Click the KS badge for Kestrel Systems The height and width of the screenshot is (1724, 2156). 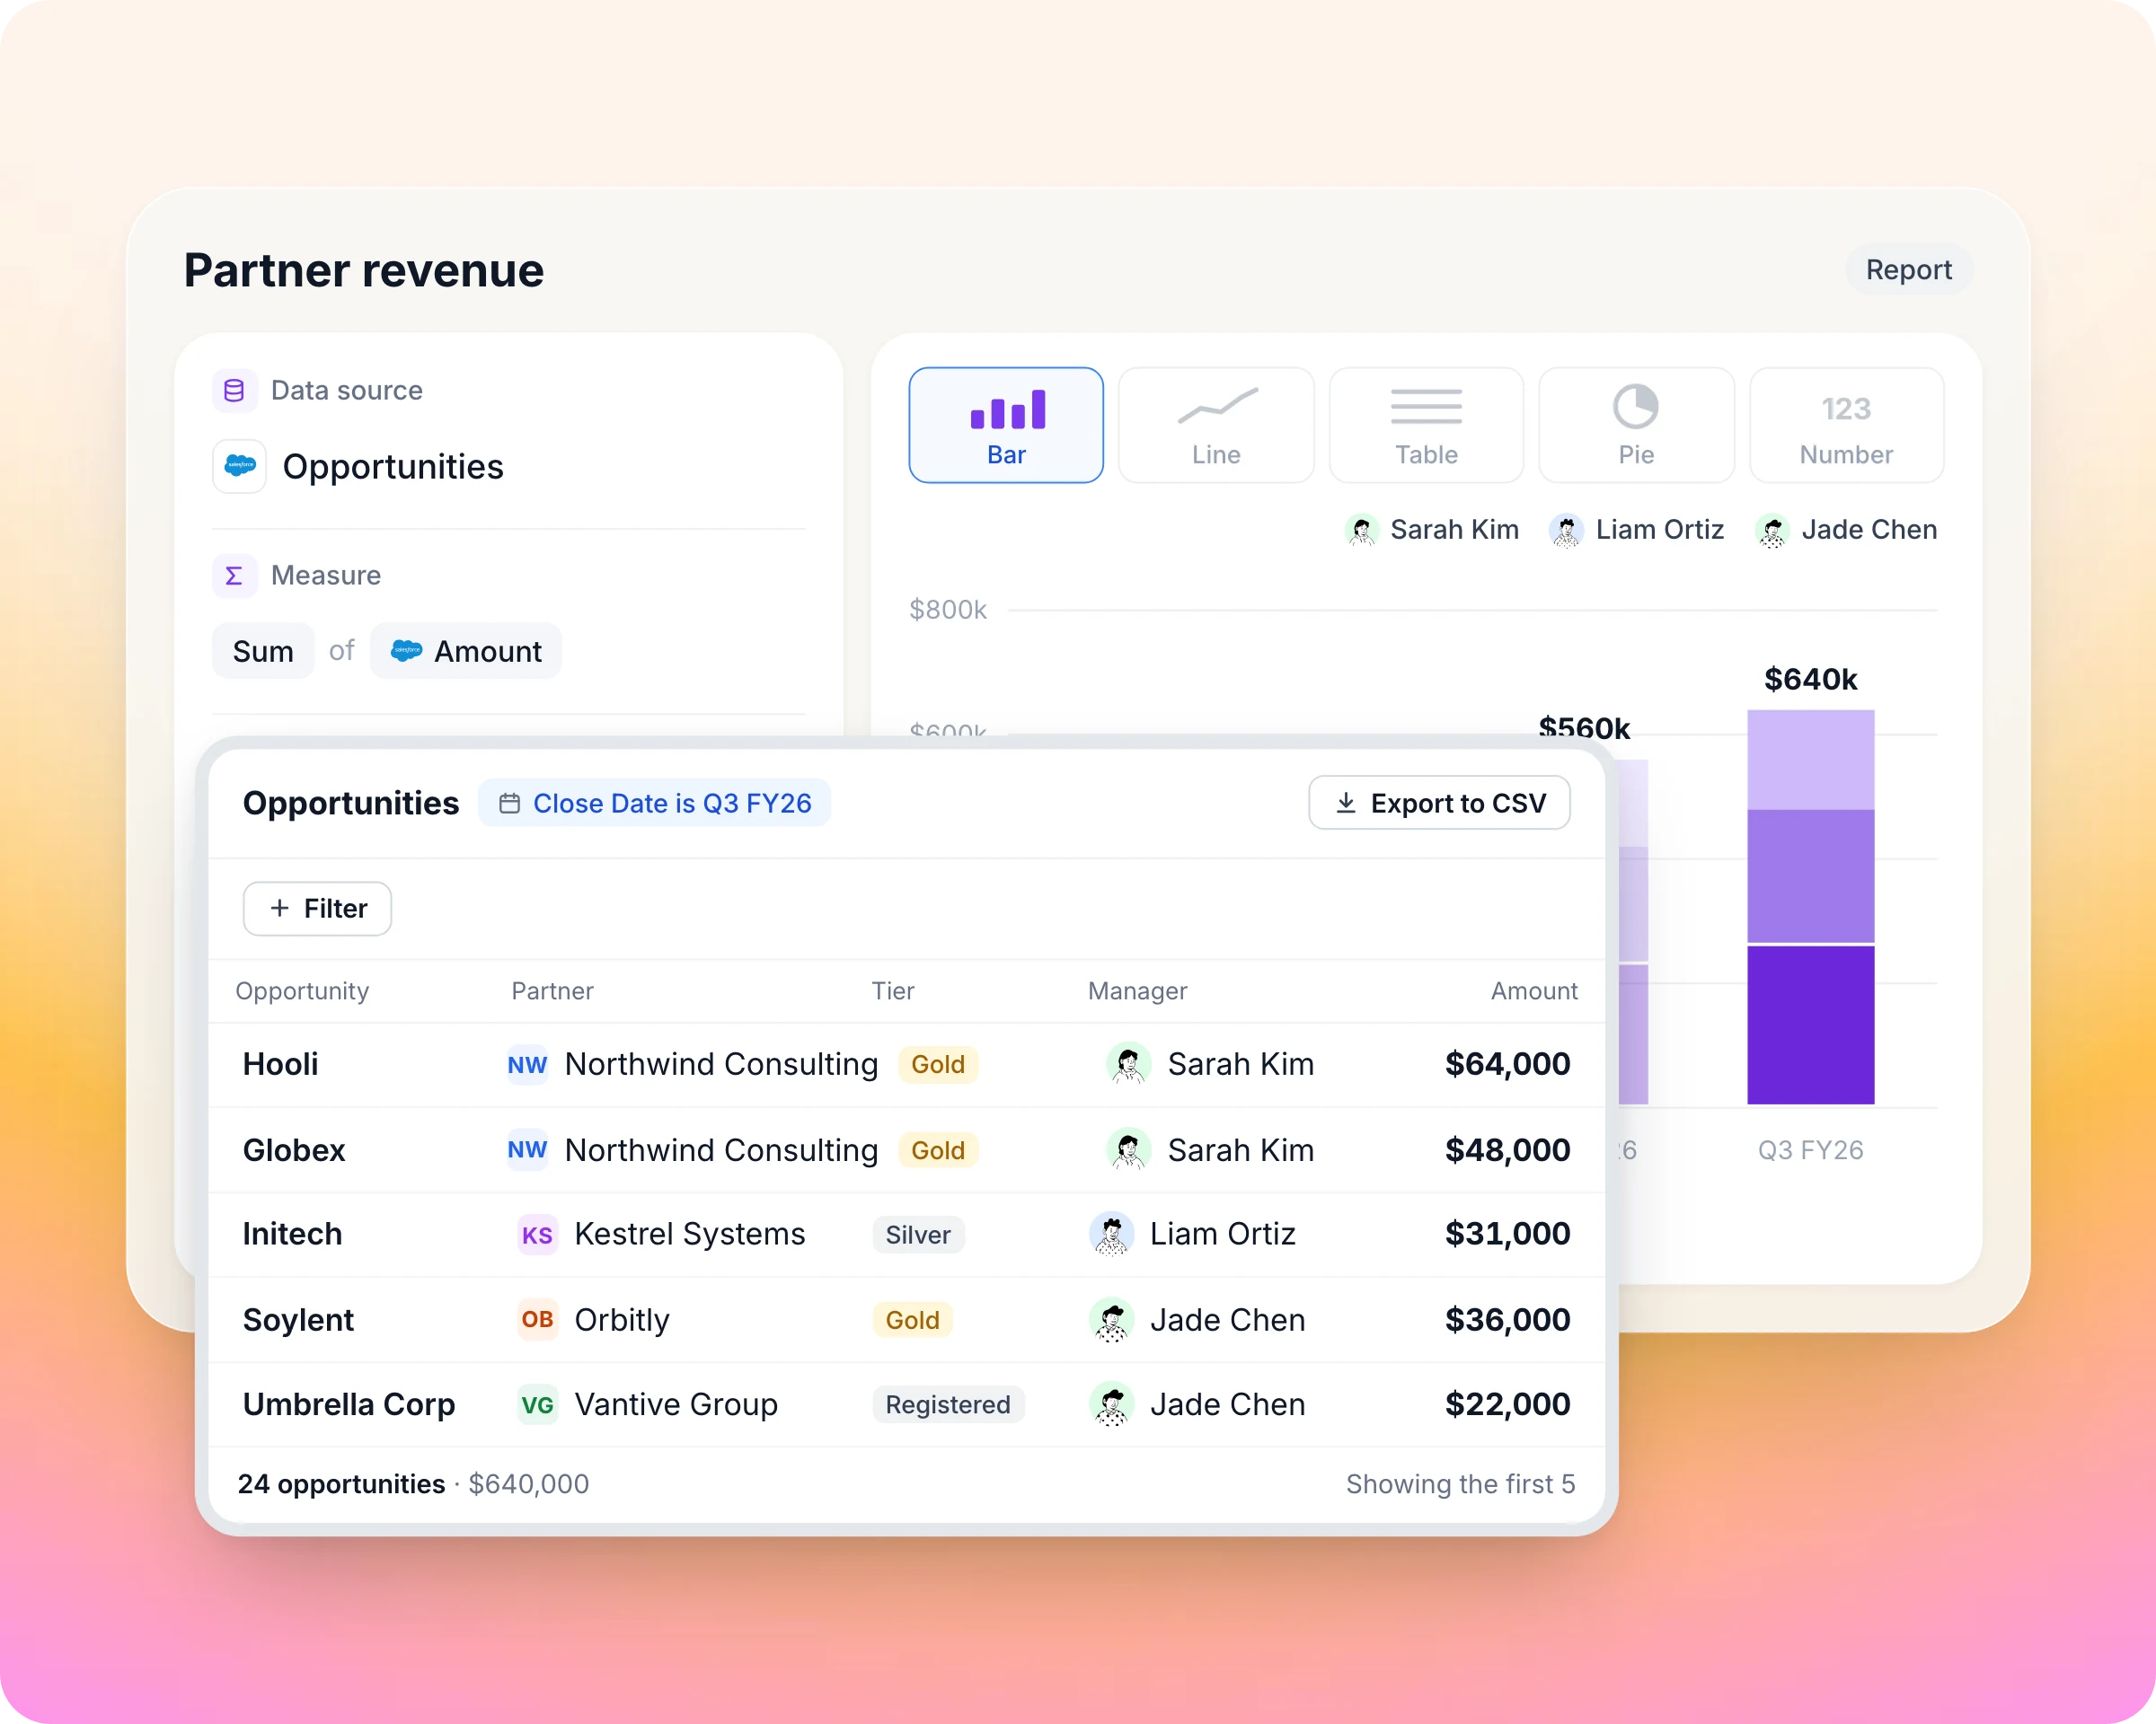(537, 1235)
